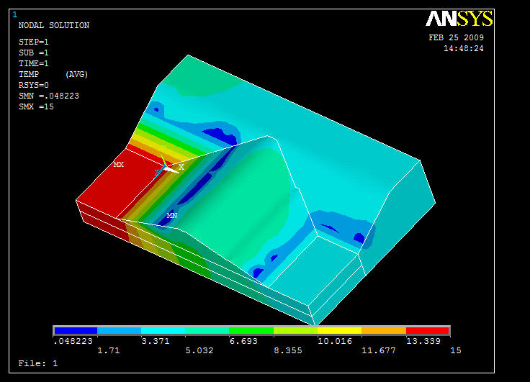Viewport: 530px width, 382px height.
Task: Click the red swatch in the legend bar
Action: pyautogui.click(x=428, y=331)
